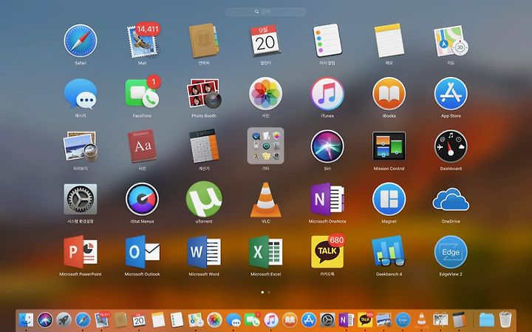
Task: Open EdgeView 2 in Launchpad grid
Action: (451, 252)
